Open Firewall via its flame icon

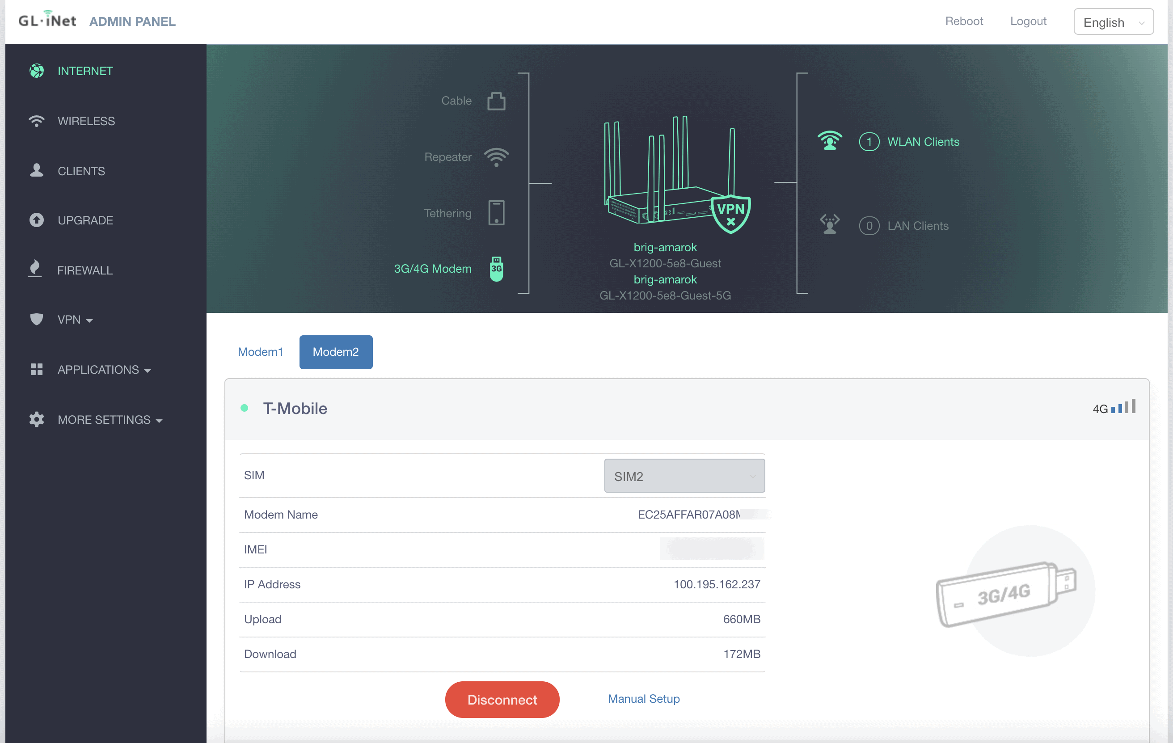tap(35, 269)
